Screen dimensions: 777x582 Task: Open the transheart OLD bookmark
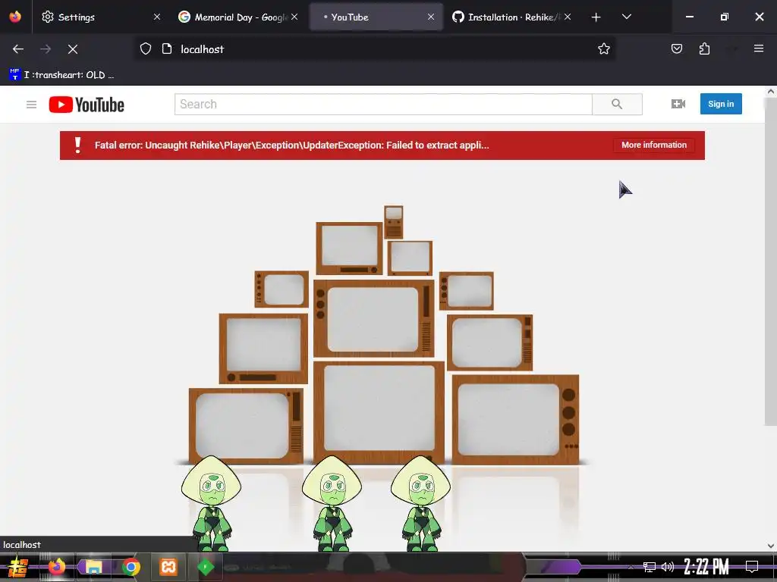62,75
